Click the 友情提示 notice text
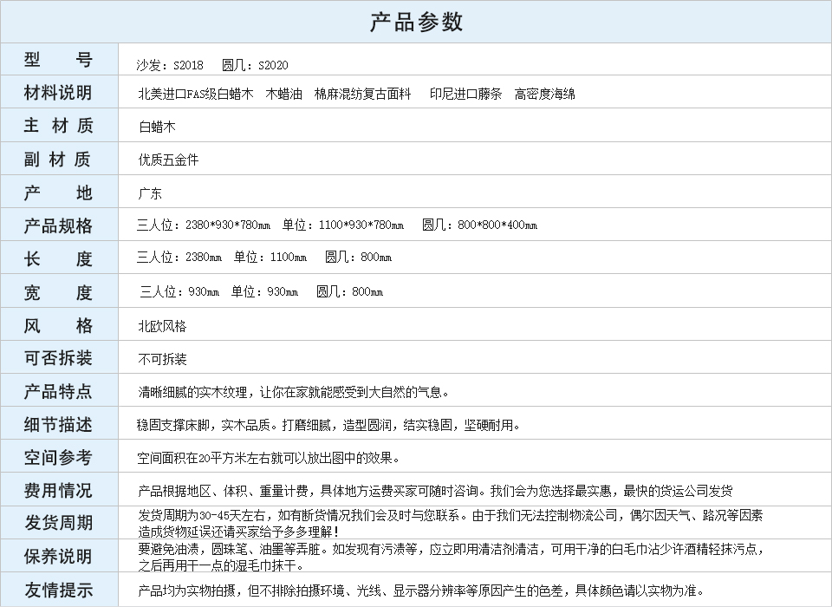Viewport: 832px width, 607px height. [x=421, y=591]
